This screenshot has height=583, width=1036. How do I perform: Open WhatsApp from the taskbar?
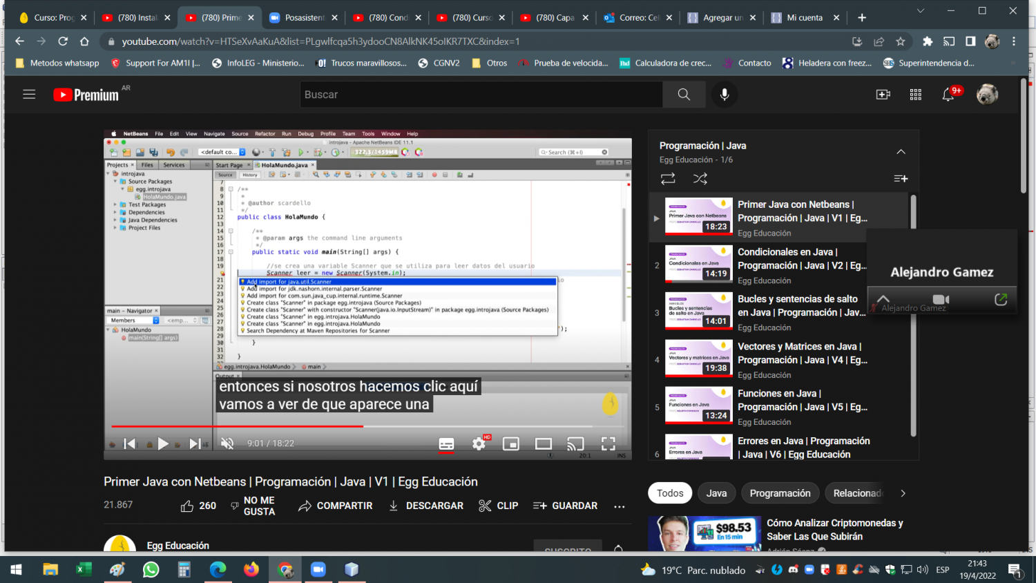click(x=151, y=570)
